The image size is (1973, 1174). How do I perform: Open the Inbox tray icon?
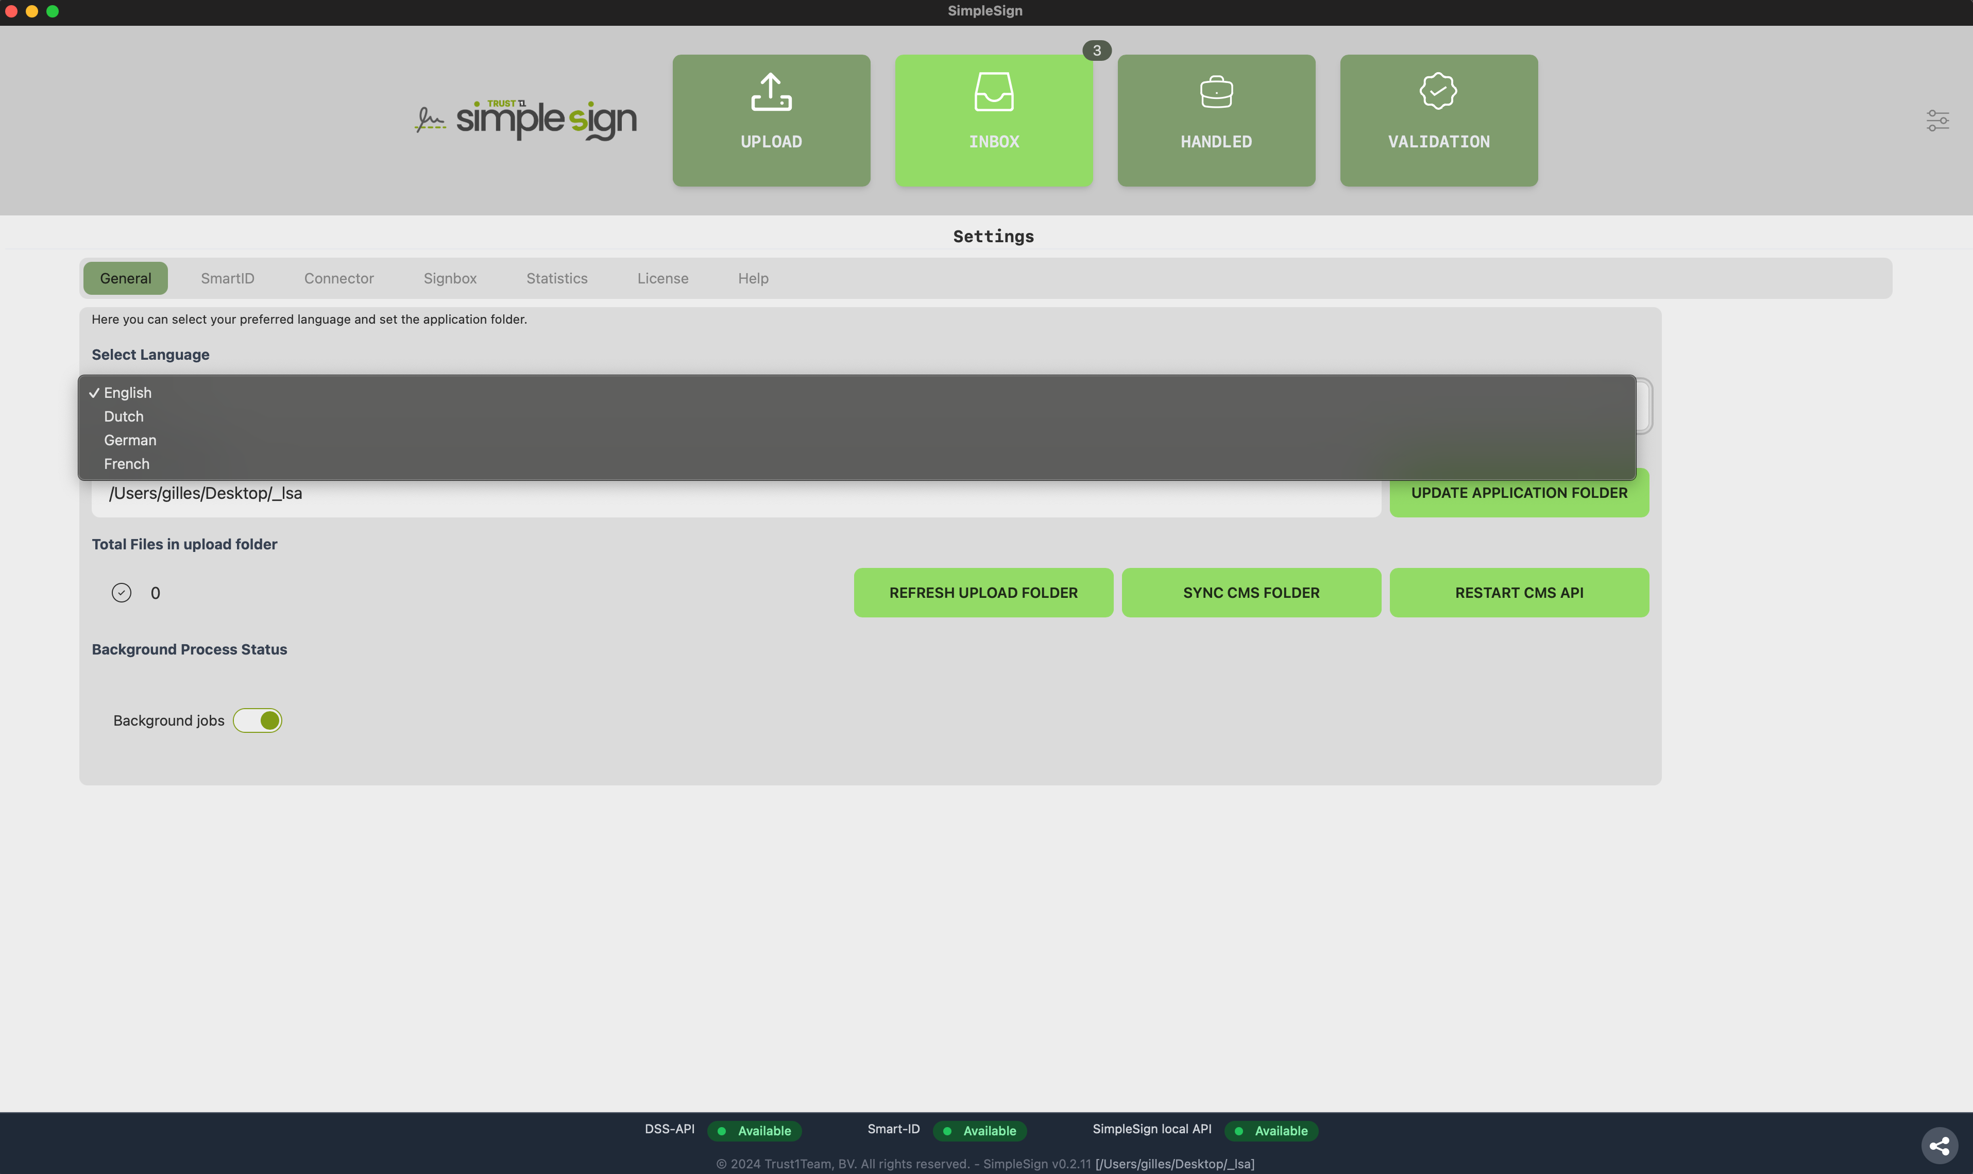click(993, 93)
